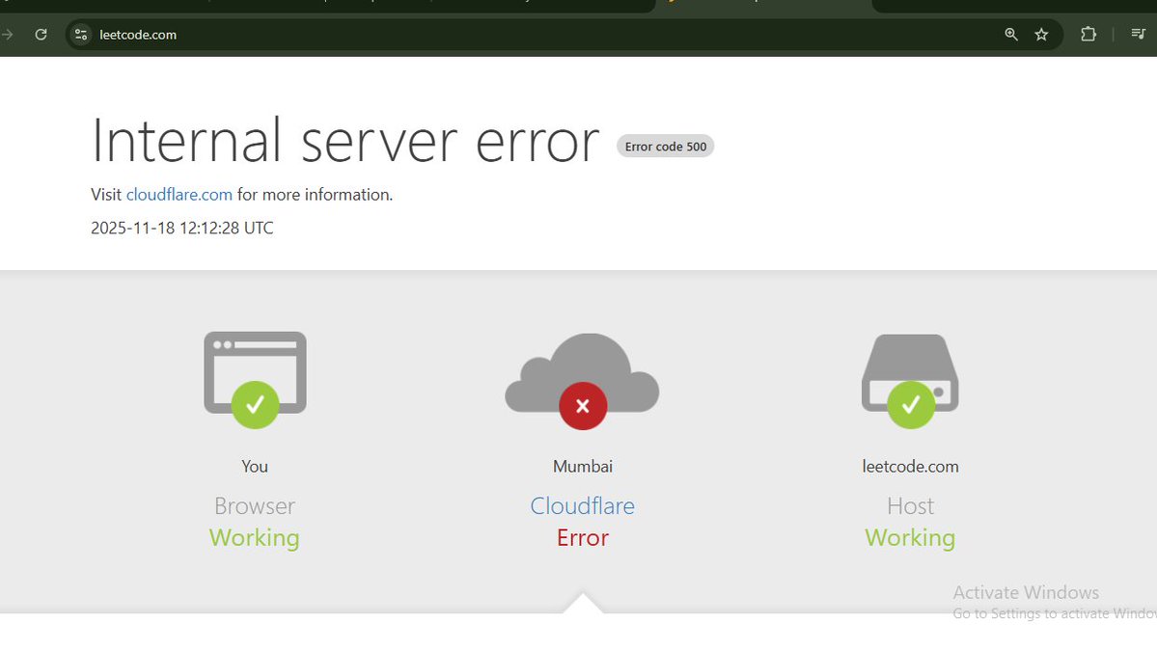The width and height of the screenshot is (1157, 650).
Task: Click the red Error status text
Action: pyautogui.click(x=583, y=538)
